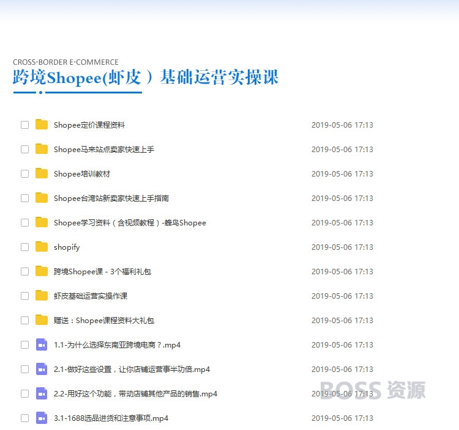Tick checkbox for Shopee台湾站新卖家快速上手指南
Image resolution: width=459 pixels, height=430 pixels.
tap(25, 199)
